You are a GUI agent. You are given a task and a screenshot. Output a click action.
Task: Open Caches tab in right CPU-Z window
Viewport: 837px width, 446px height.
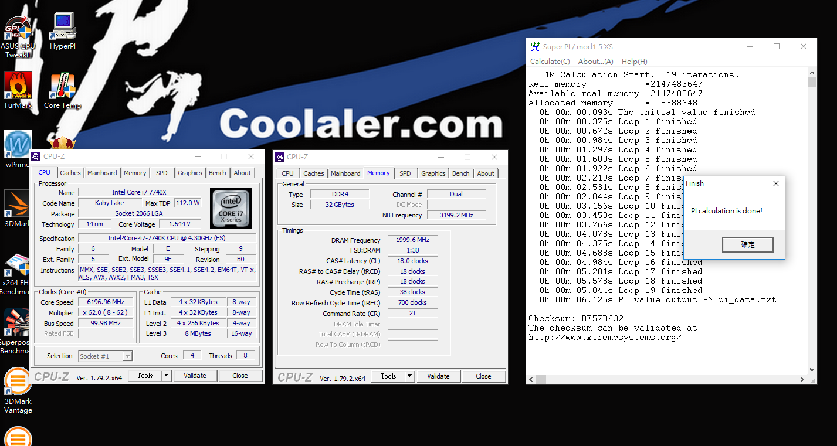click(314, 173)
